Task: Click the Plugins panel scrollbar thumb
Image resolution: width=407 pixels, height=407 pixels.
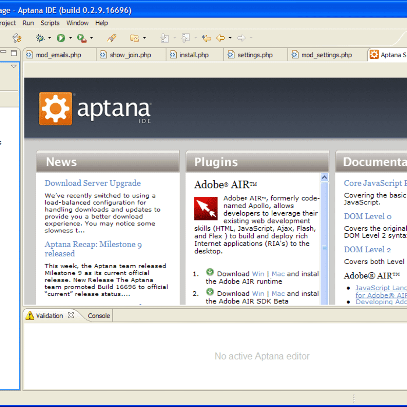Action: pyautogui.click(x=325, y=244)
